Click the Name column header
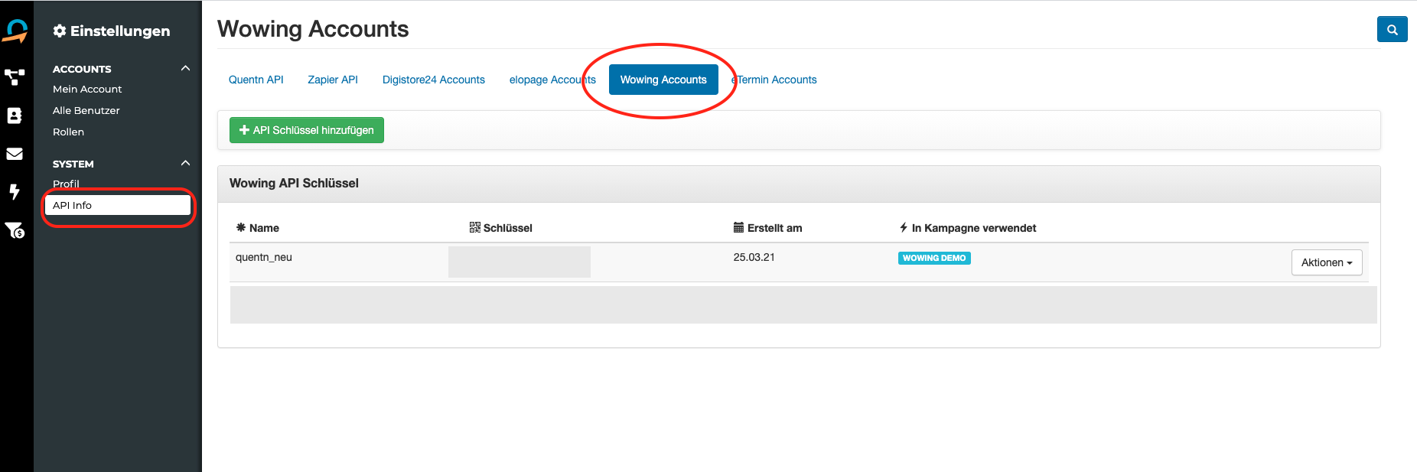The width and height of the screenshot is (1417, 472). [x=258, y=228]
